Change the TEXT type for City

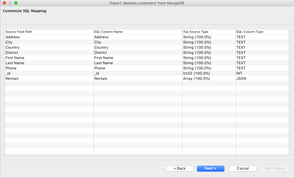coord(262,42)
